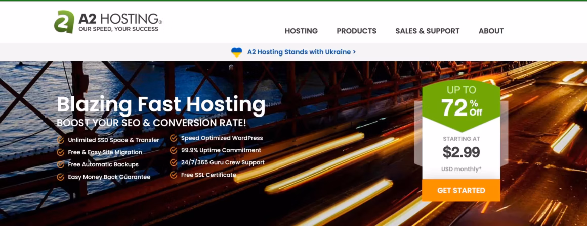Open the Hosting menu
Viewport: 587px width, 226px height.
301,31
